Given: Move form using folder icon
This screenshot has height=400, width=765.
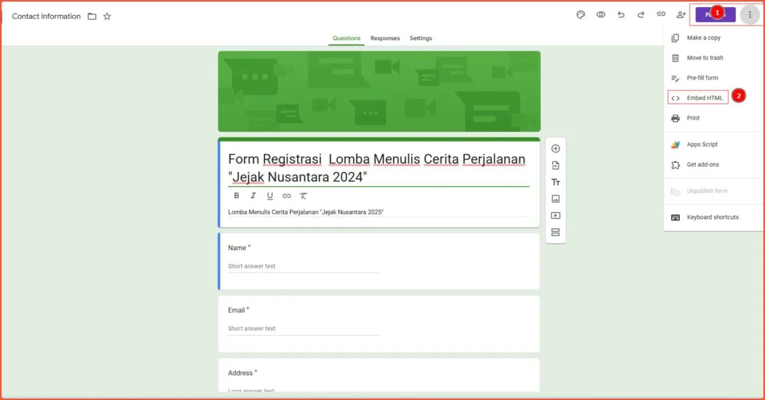Looking at the screenshot, I should (92, 17).
